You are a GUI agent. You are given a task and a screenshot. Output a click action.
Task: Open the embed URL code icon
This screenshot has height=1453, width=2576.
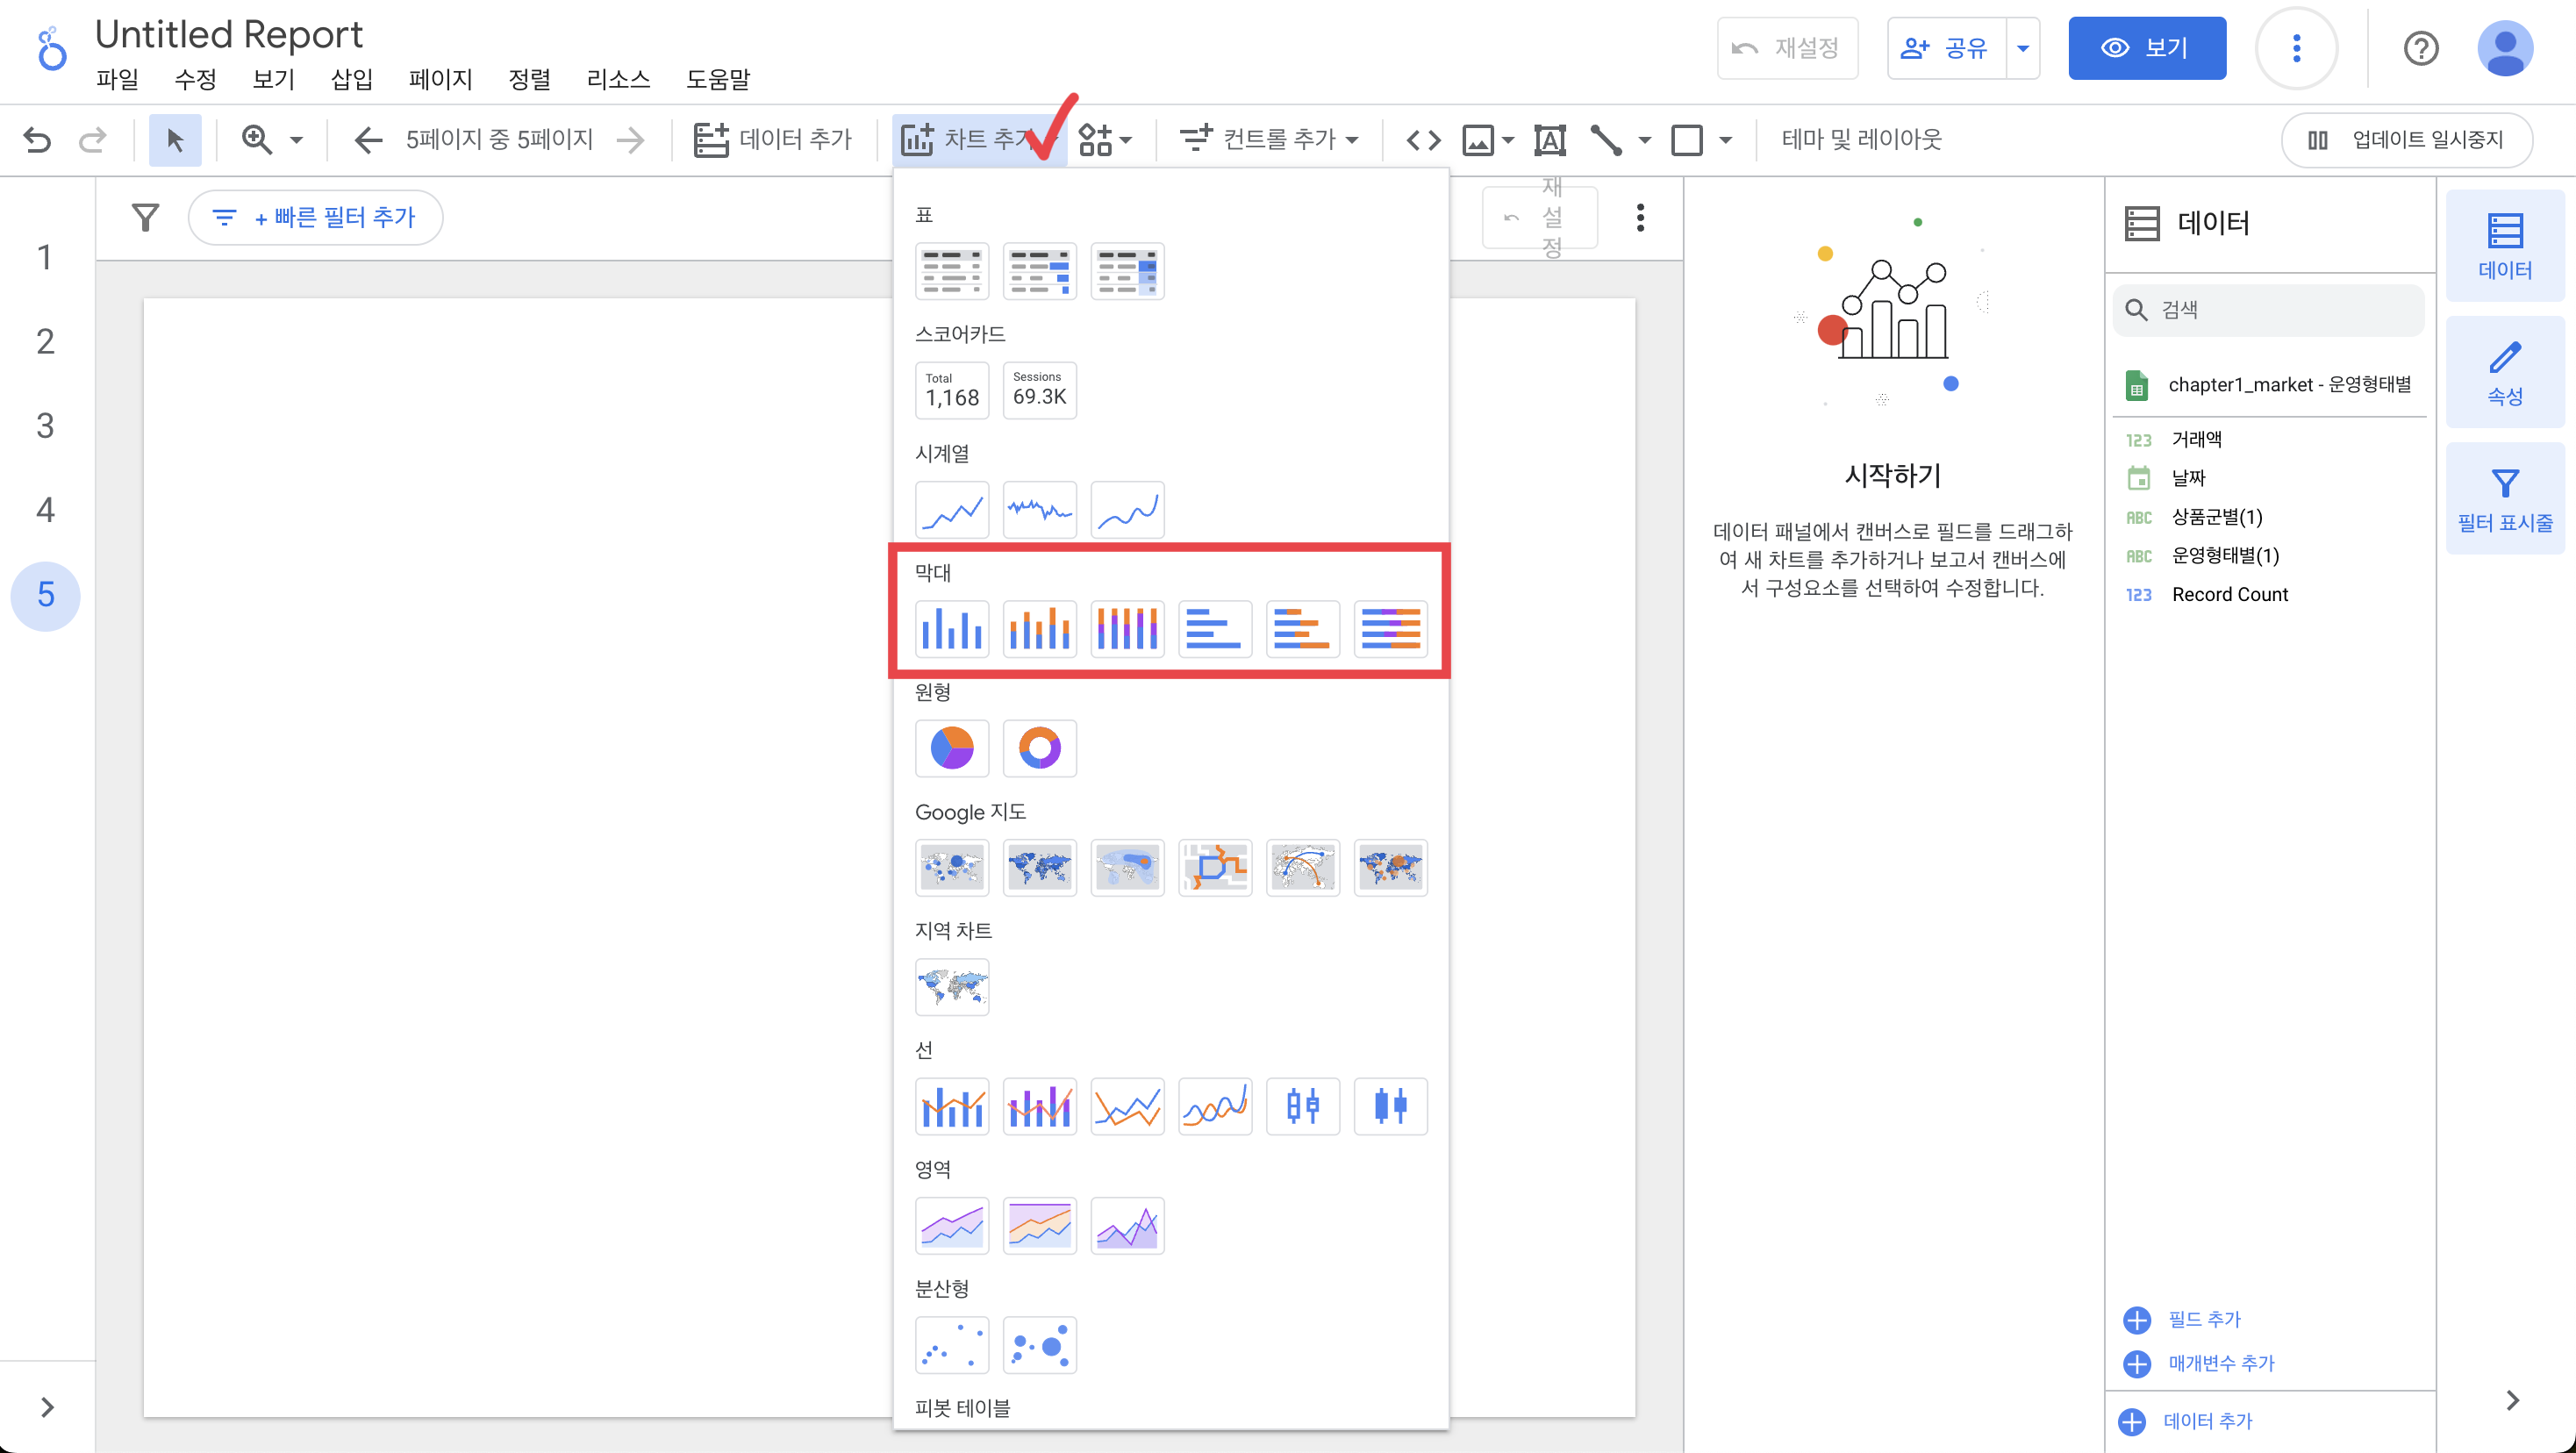[x=1423, y=139]
